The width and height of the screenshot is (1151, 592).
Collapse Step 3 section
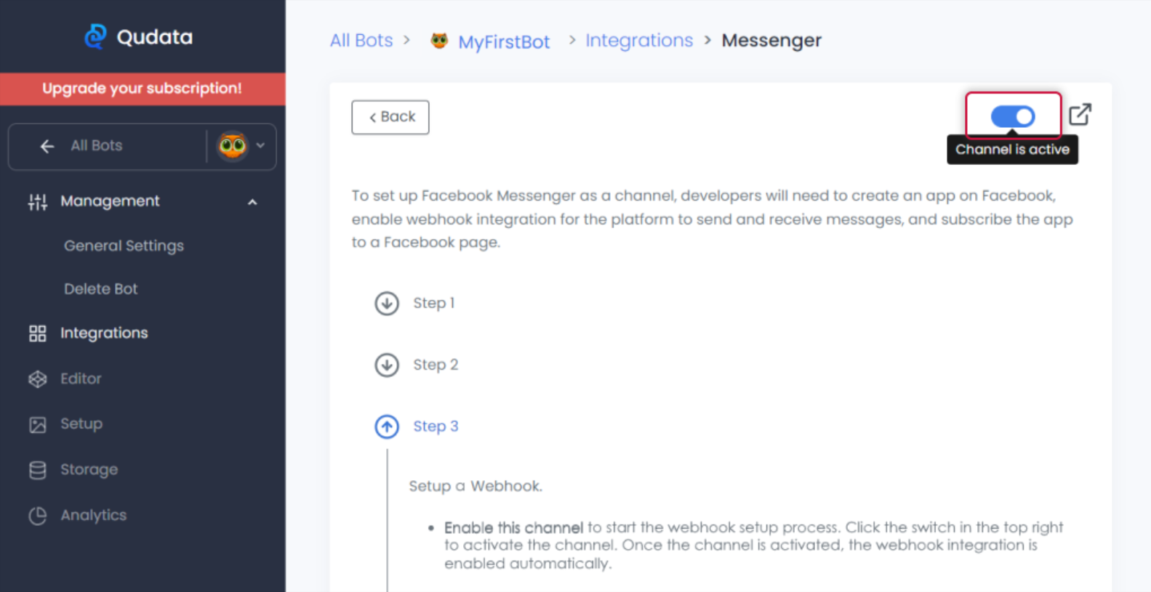[x=387, y=426]
